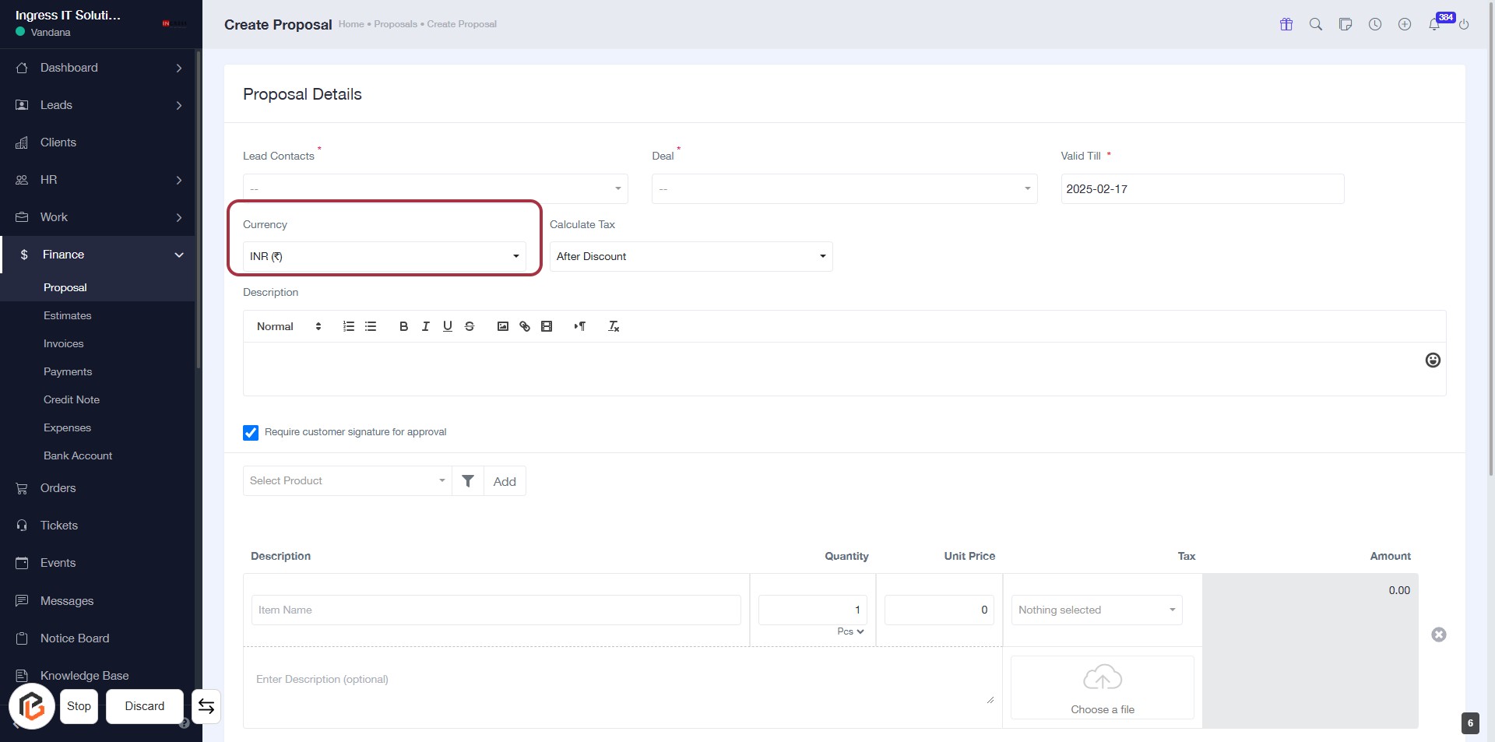This screenshot has height=742, width=1495.
Task: Click inside the Item Name field
Action: (496, 610)
